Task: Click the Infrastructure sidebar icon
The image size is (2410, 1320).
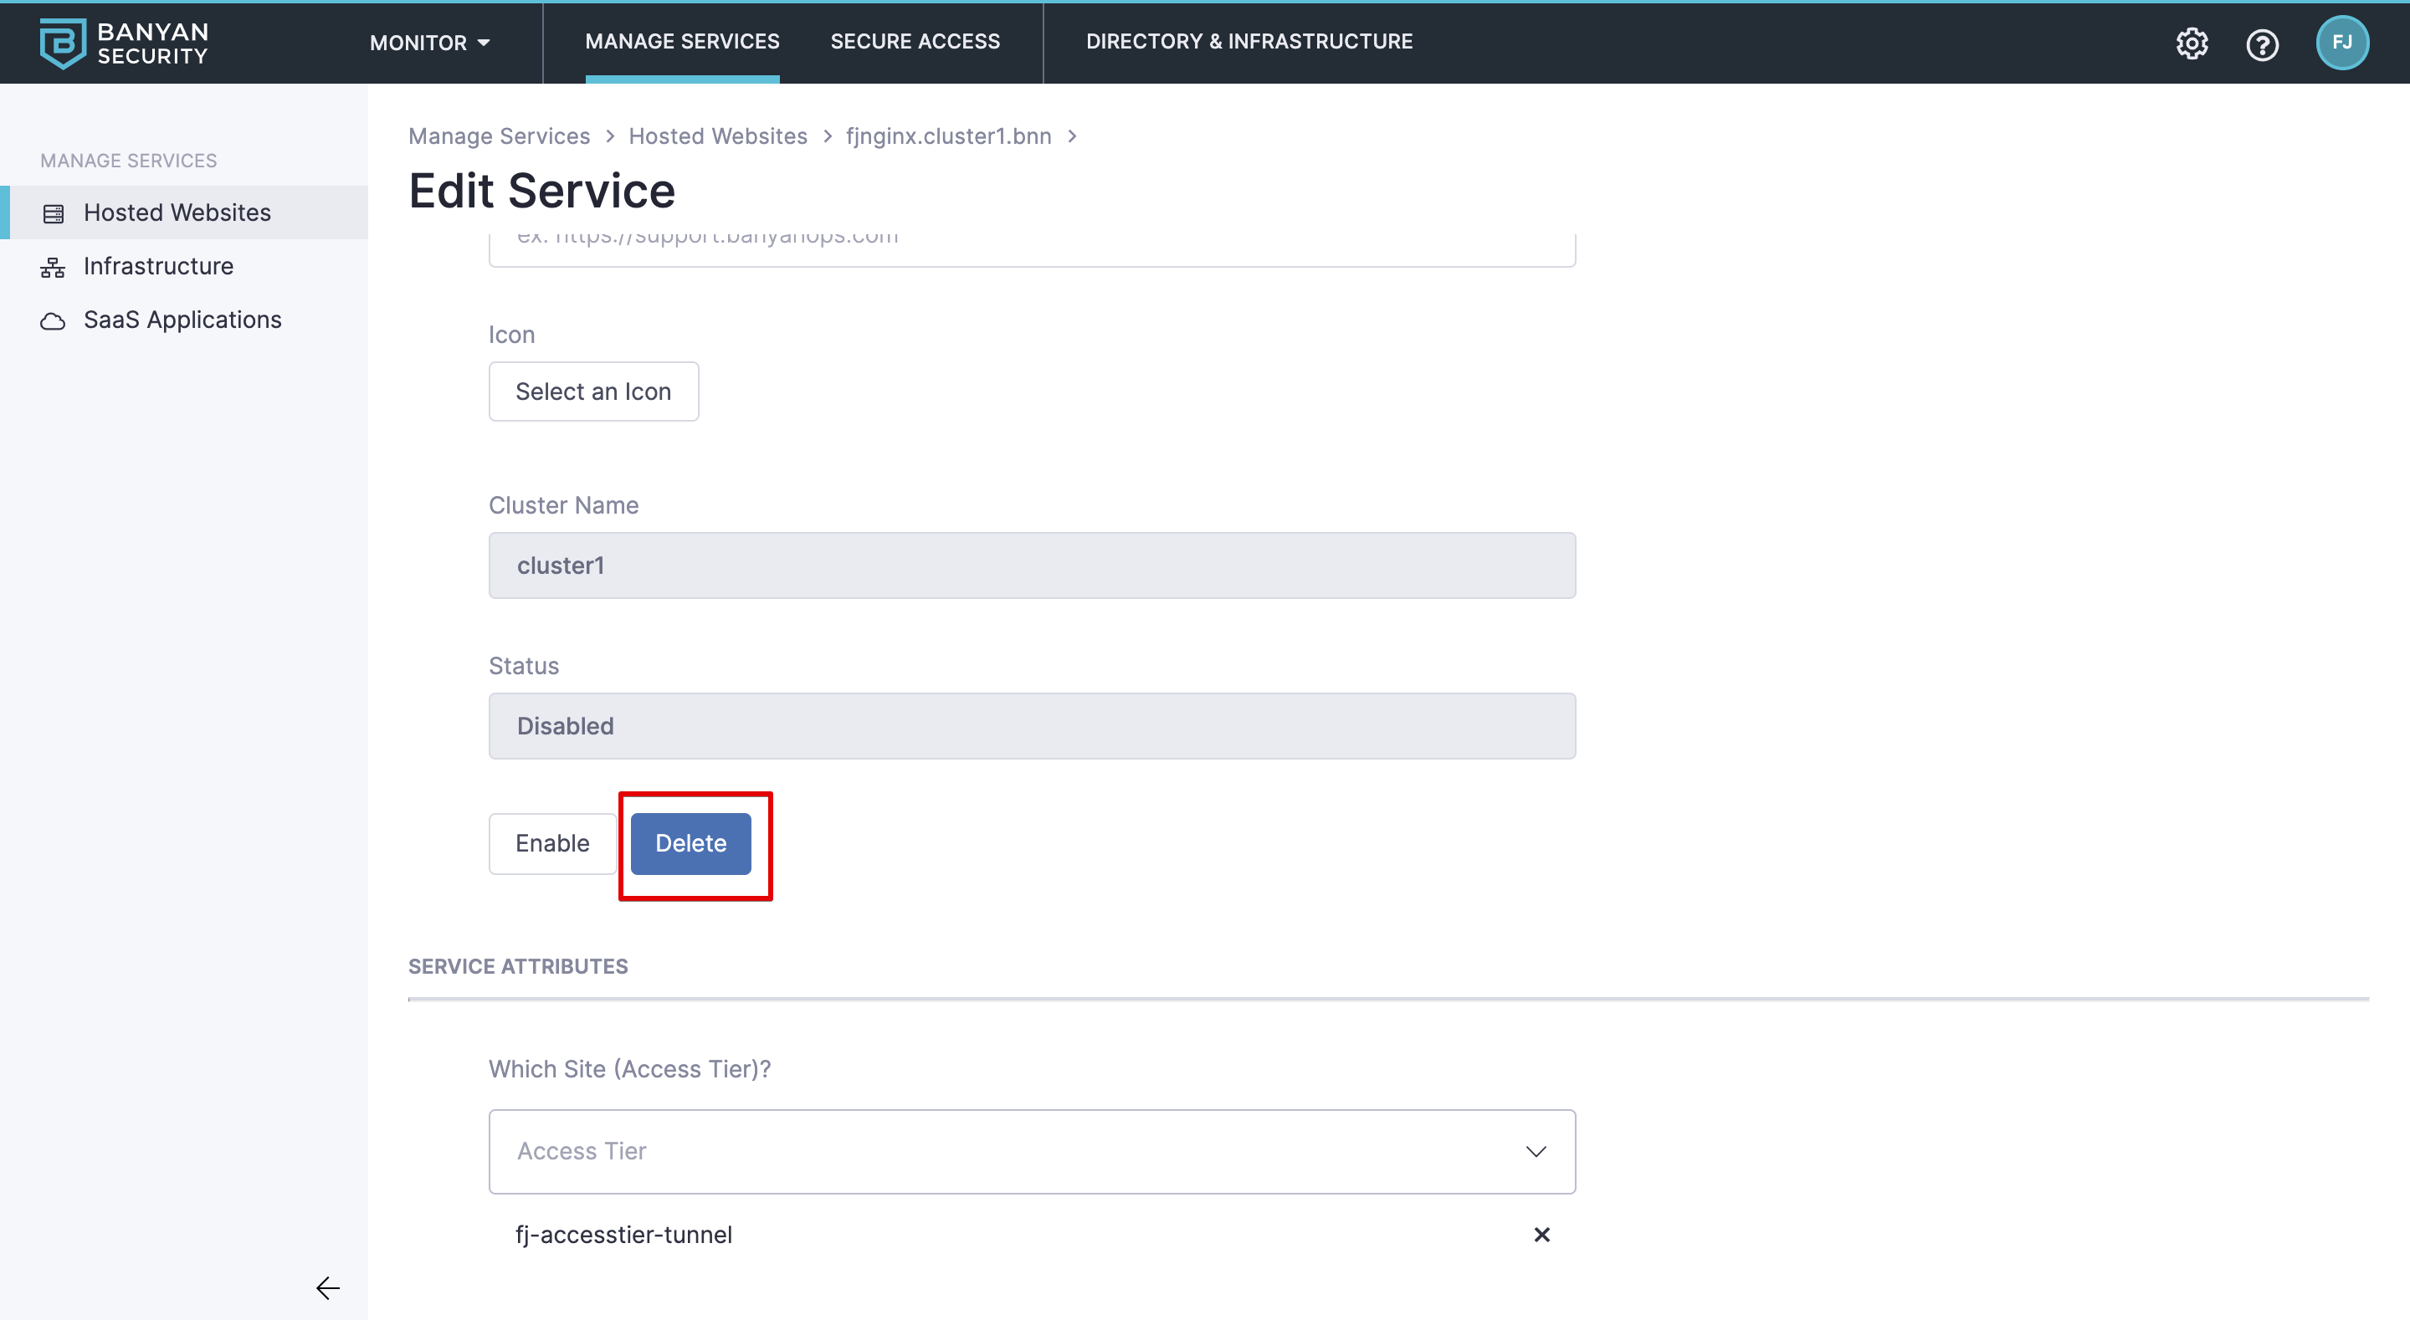Action: coord(54,268)
